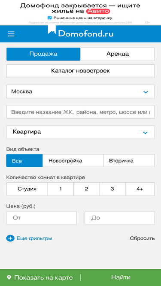Screen dimensions: 161x286
Task: Click the Сбросить reset link
Action: pos(142,238)
